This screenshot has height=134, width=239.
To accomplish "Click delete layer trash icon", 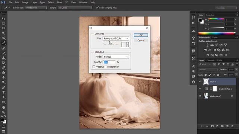I will tap(232, 126).
